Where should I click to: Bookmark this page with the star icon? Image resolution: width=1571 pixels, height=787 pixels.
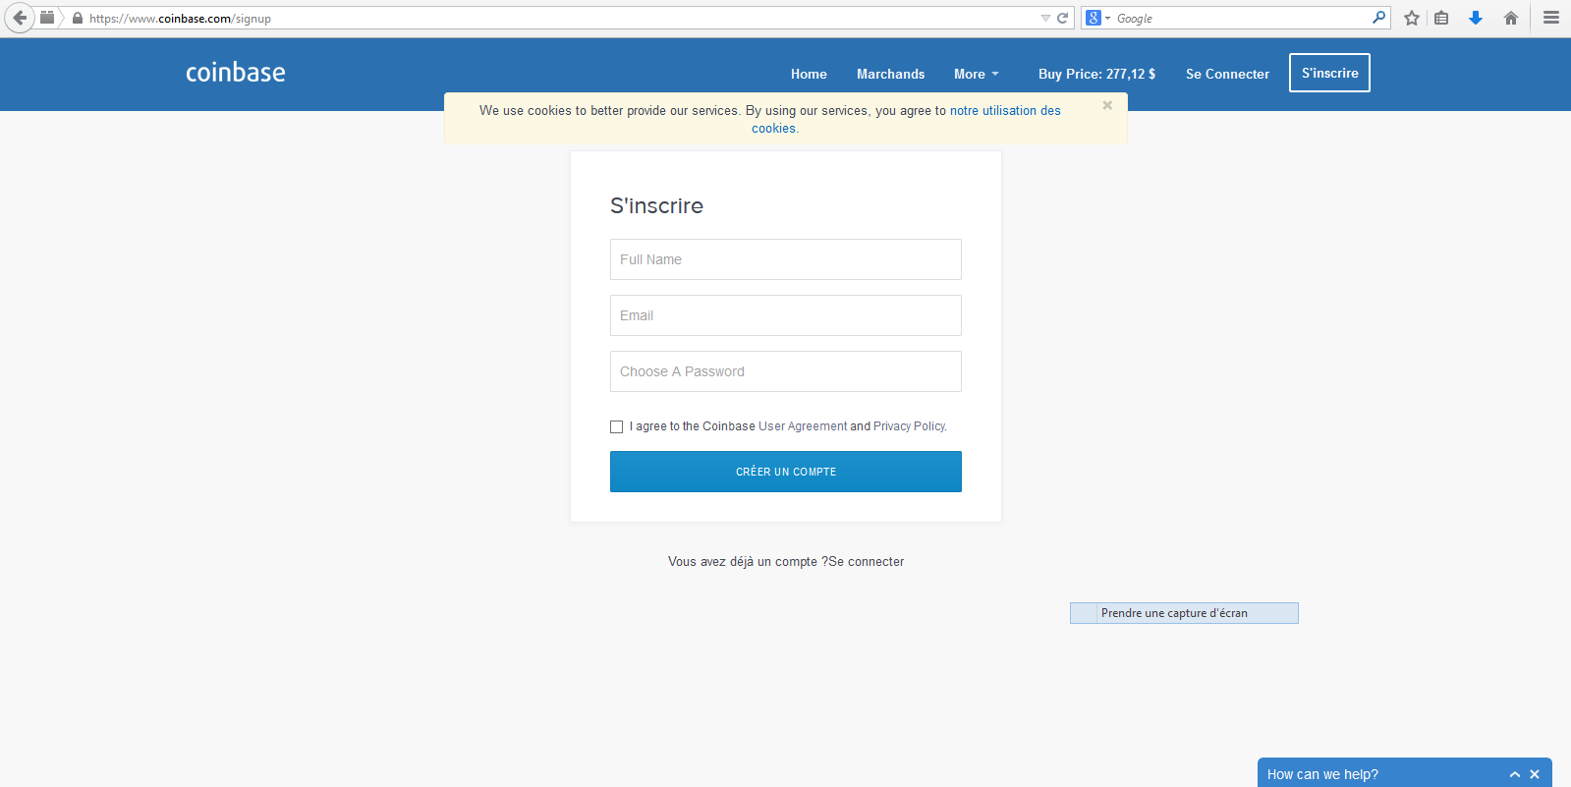coord(1412,18)
